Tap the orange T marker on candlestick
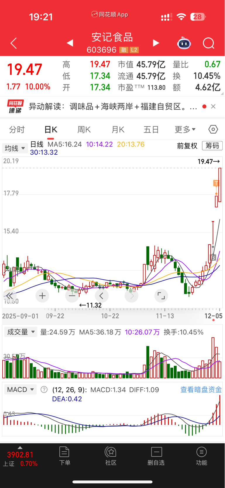 click(x=216, y=183)
